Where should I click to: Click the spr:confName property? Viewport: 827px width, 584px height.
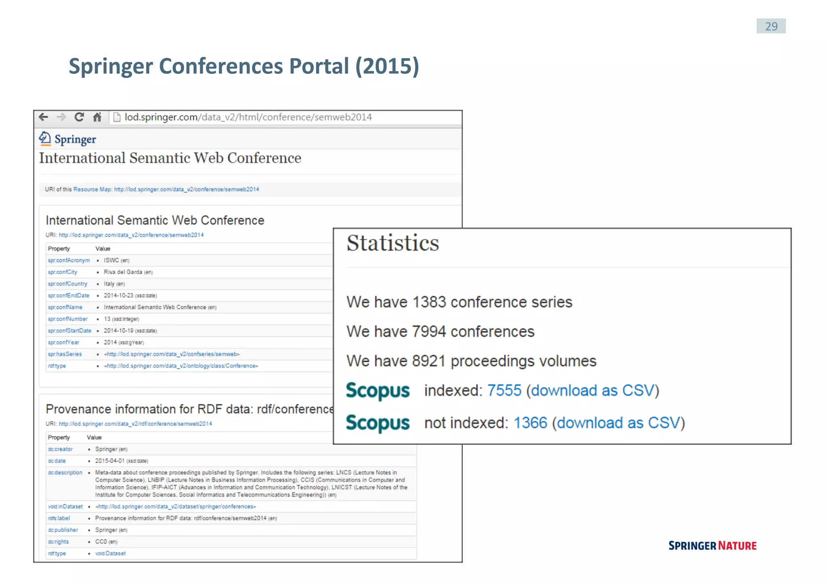tap(65, 307)
